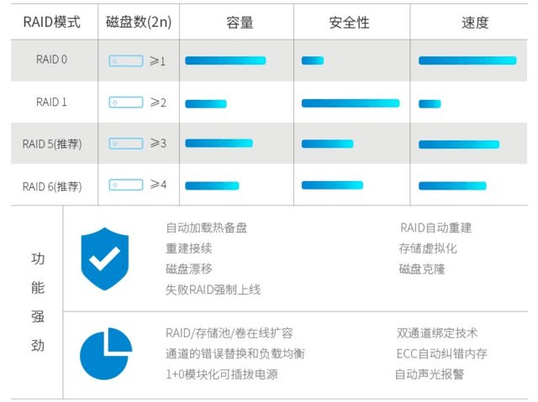Click the 双通道绑定技术 text
This screenshot has height=402, width=538.
[x=437, y=333]
